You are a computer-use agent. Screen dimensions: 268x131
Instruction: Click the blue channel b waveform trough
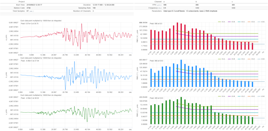65,89
